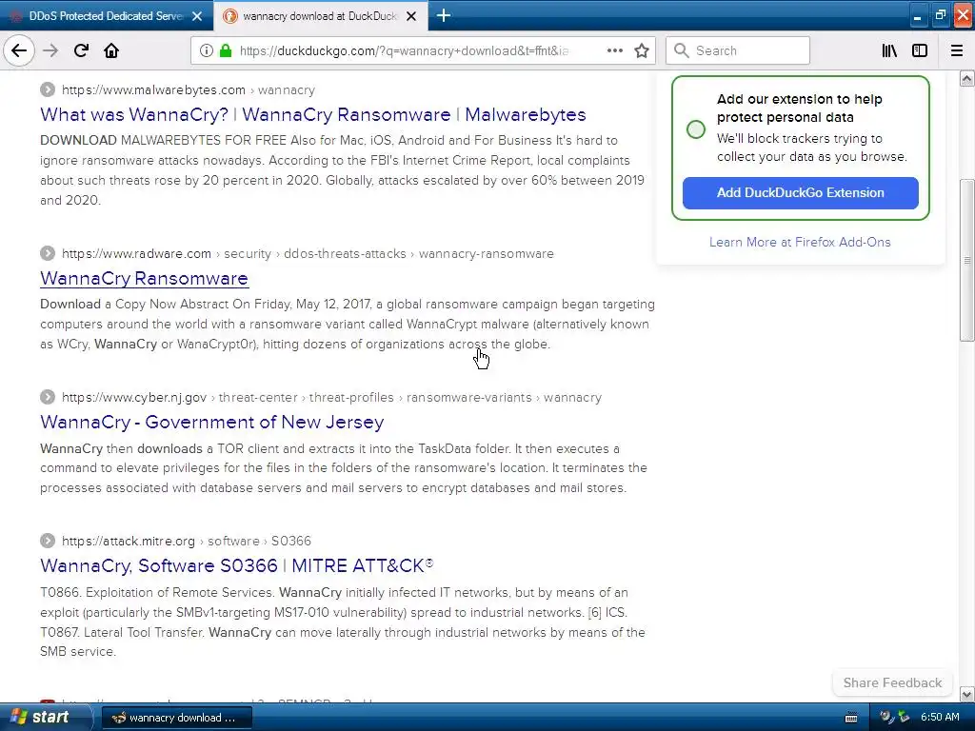Click the green circle icon in extension card

pyautogui.click(x=696, y=129)
